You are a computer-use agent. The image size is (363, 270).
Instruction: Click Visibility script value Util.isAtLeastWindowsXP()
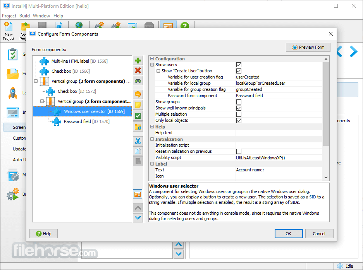[260, 158]
